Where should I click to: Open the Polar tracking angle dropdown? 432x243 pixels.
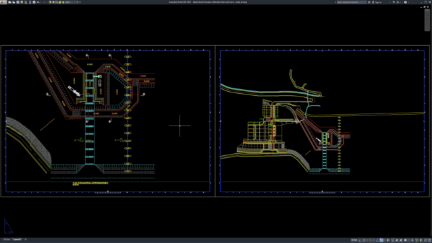tap(367, 240)
